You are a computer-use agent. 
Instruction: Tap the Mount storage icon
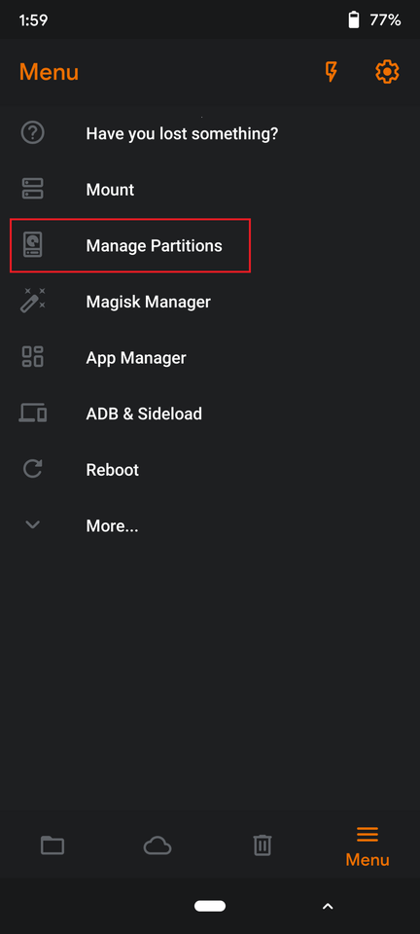tap(33, 189)
